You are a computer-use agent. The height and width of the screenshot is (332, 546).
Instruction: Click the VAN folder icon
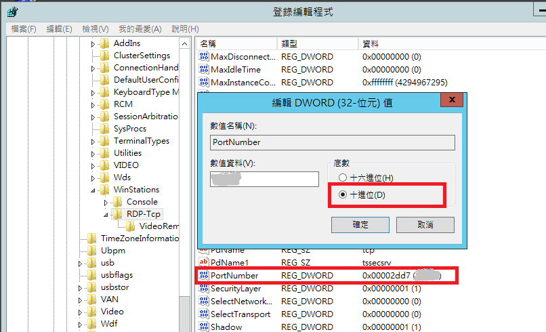coord(92,299)
